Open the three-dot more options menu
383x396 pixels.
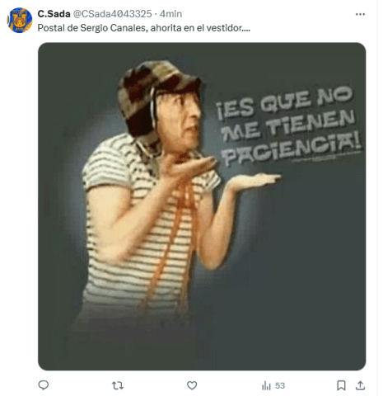pos(360,14)
